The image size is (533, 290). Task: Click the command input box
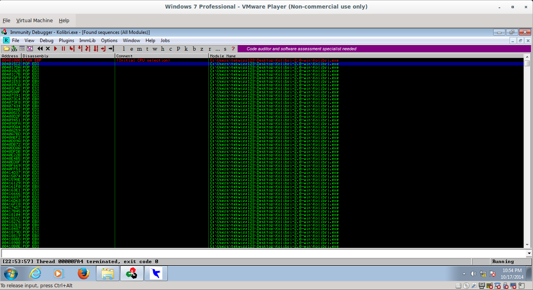(263, 253)
